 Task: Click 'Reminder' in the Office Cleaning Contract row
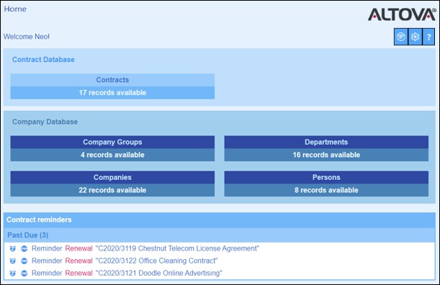click(x=47, y=261)
